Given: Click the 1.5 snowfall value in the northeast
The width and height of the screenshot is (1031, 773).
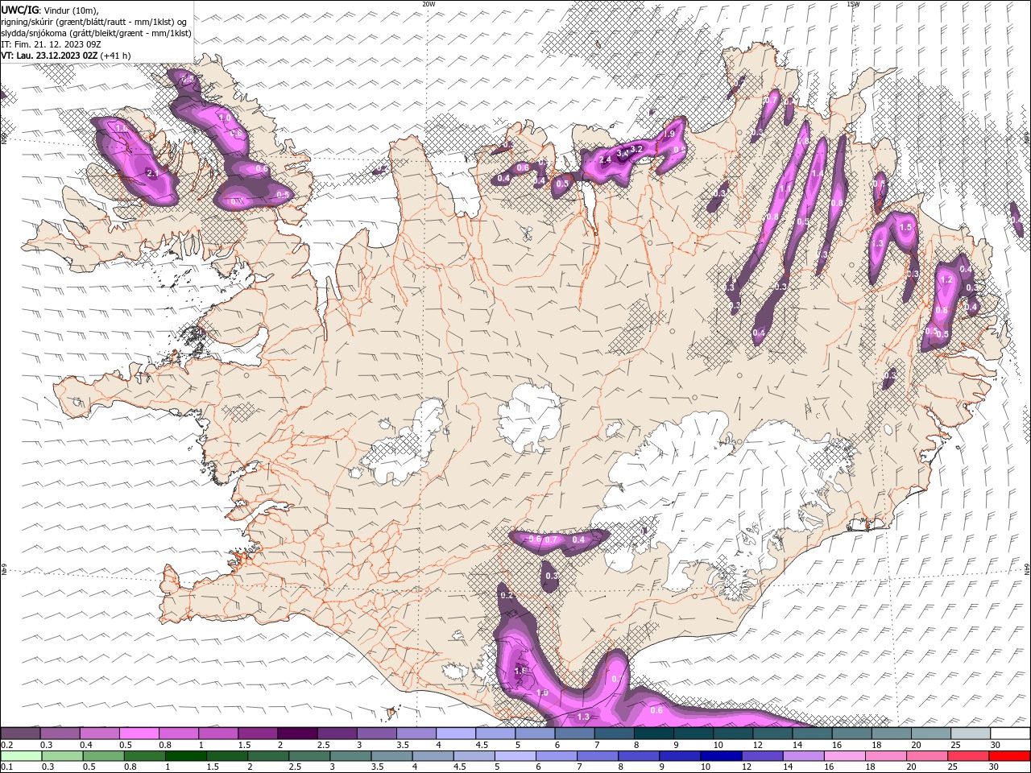Looking at the screenshot, I should coord(905,228).
